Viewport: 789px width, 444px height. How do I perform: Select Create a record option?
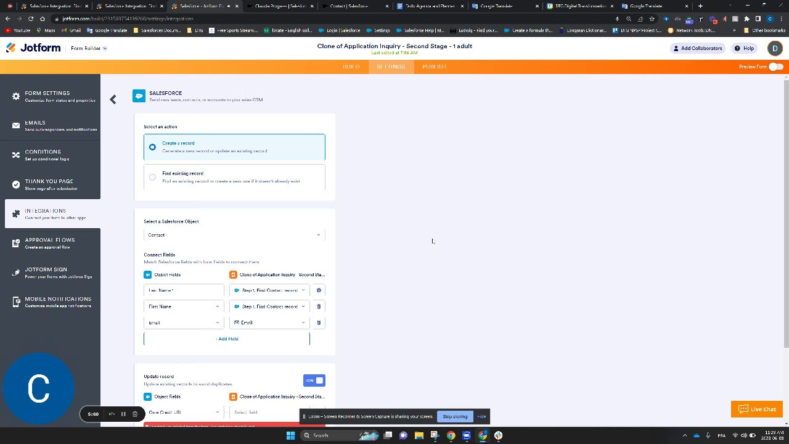[234, 147]
